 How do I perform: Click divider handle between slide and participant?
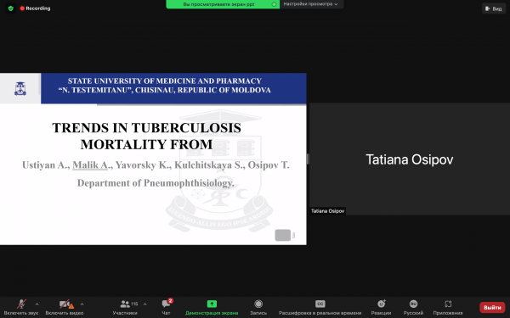pyautogui.click(x=308, y=159)
